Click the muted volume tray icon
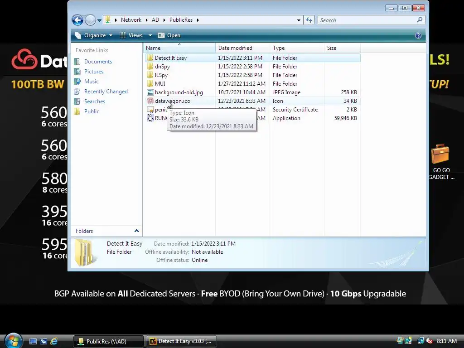 pos(429,341)
